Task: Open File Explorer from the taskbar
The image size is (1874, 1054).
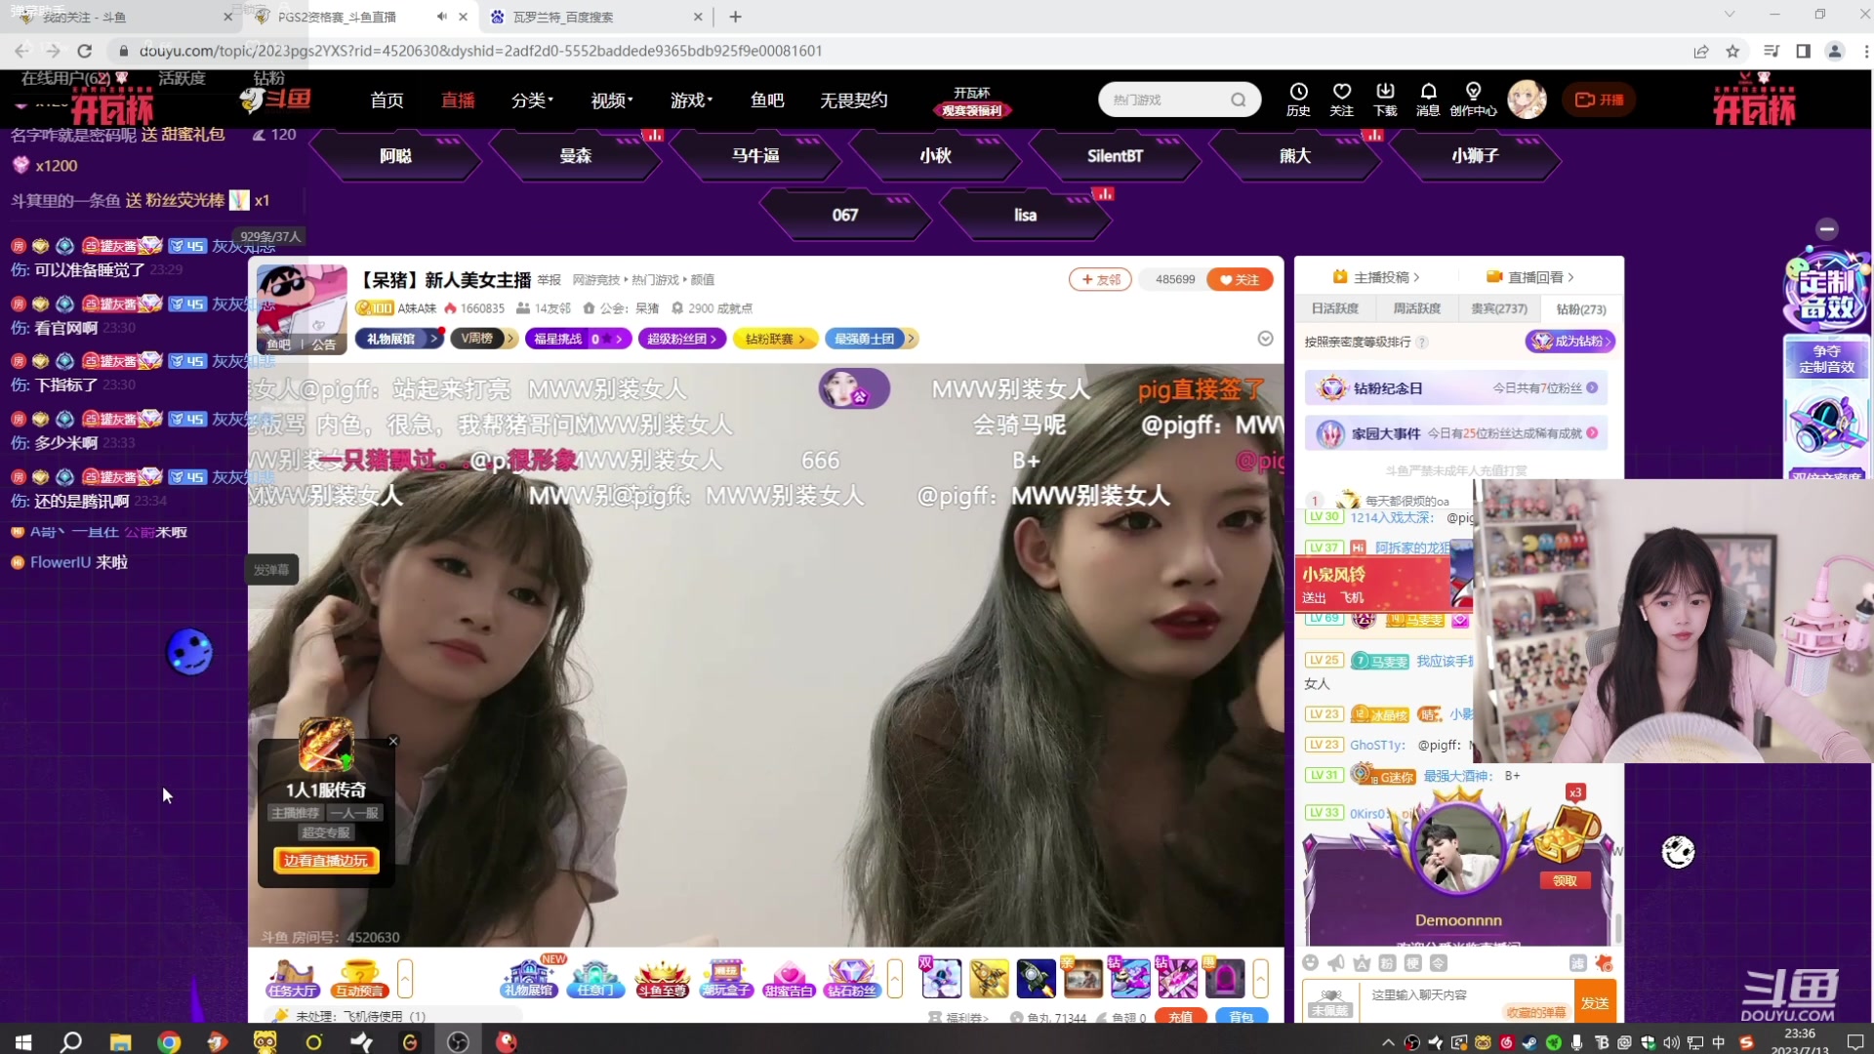Action: point(120,1041)
